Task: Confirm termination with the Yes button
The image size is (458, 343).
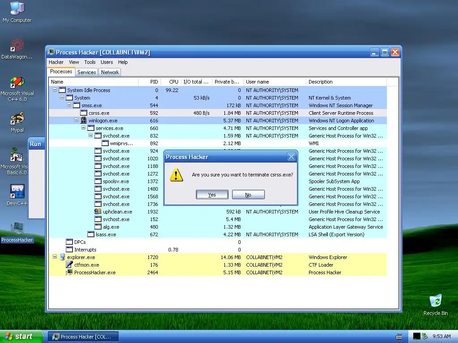Action: tap(212, 195)
